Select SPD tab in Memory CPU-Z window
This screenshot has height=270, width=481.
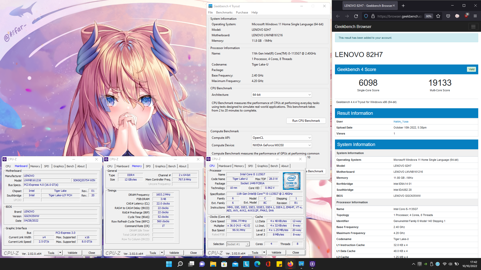tap(148, 166)
